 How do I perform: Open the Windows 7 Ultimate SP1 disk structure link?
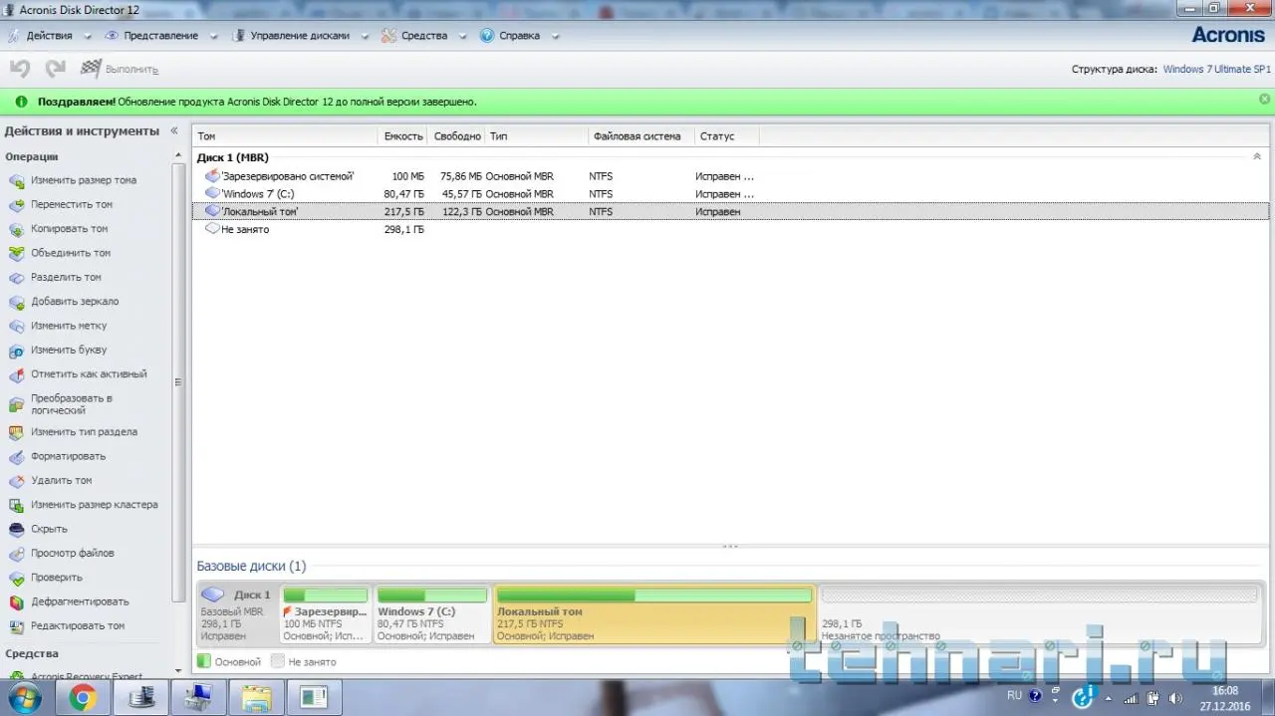coord(1216,70)
